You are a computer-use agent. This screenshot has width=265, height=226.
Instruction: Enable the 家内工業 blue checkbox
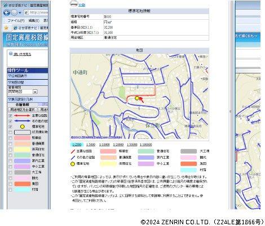(11, 161)
